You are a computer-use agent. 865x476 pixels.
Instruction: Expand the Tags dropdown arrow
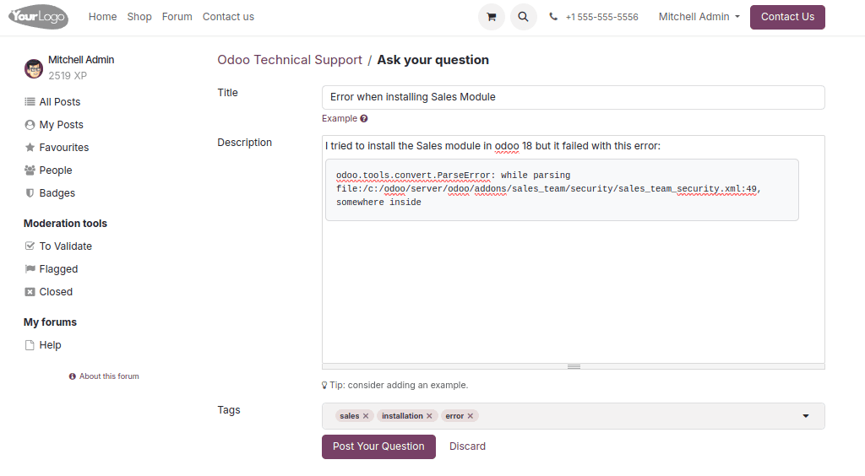click(805, 416)
